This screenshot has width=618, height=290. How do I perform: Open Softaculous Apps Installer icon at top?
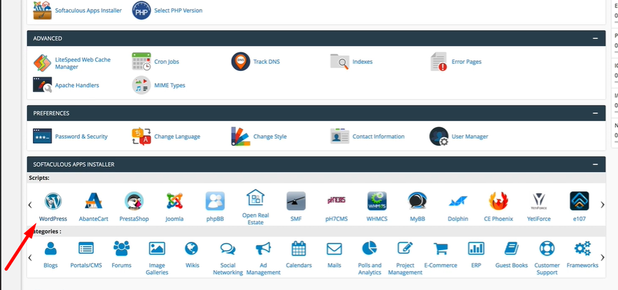pos(42,10)
